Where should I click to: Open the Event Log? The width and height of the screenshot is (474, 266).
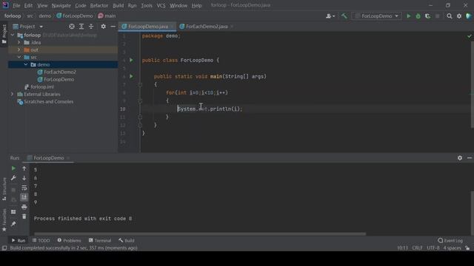450,240
